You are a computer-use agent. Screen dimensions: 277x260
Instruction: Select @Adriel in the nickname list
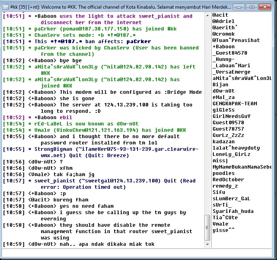pos(223,21)
